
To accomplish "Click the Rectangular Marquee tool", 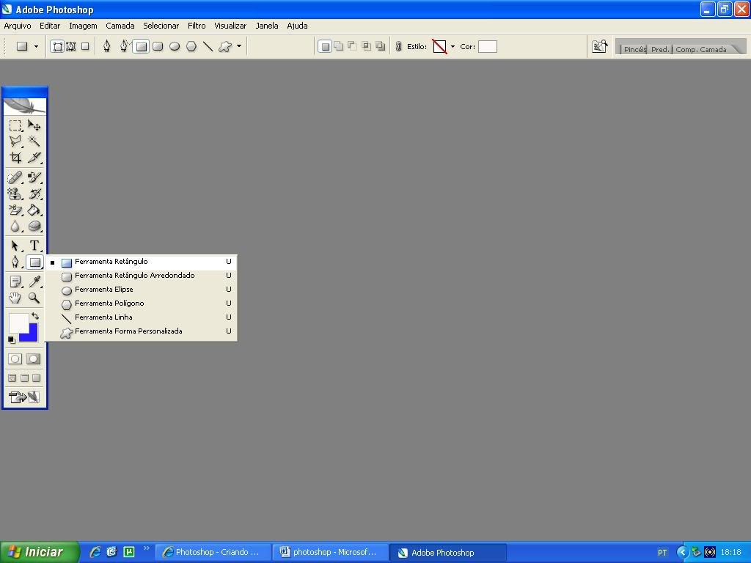I will [15, 126].
